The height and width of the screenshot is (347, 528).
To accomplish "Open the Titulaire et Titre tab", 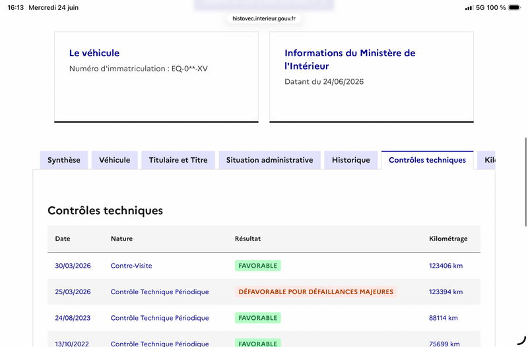I will coord(178,160).
